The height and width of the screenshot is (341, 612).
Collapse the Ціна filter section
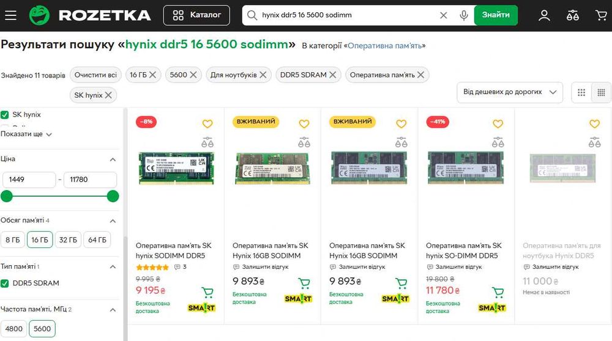[113, 159]
